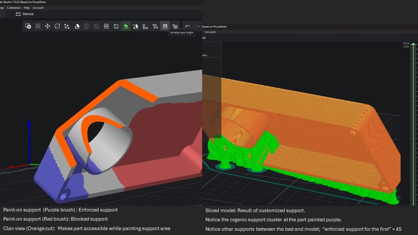Screen dimensions: 418x235
Task: Click the Add model icon in toolbar
Action: coord(28,26)
